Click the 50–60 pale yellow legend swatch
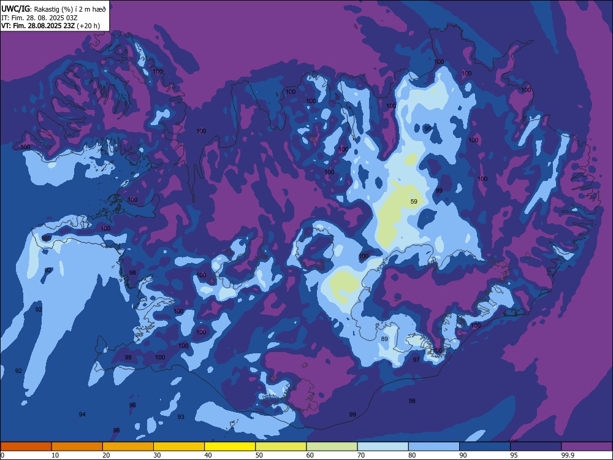 coord(281,447)
